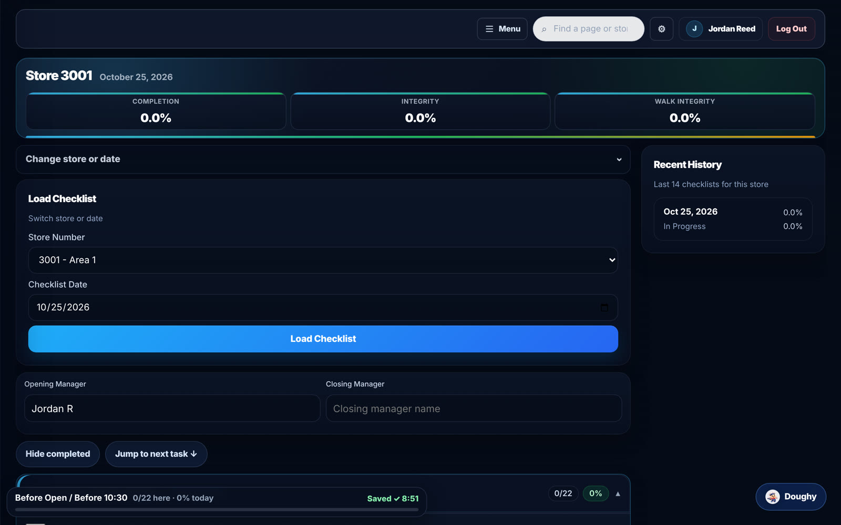Open the Menu button
841x525 pixels.
502,29
